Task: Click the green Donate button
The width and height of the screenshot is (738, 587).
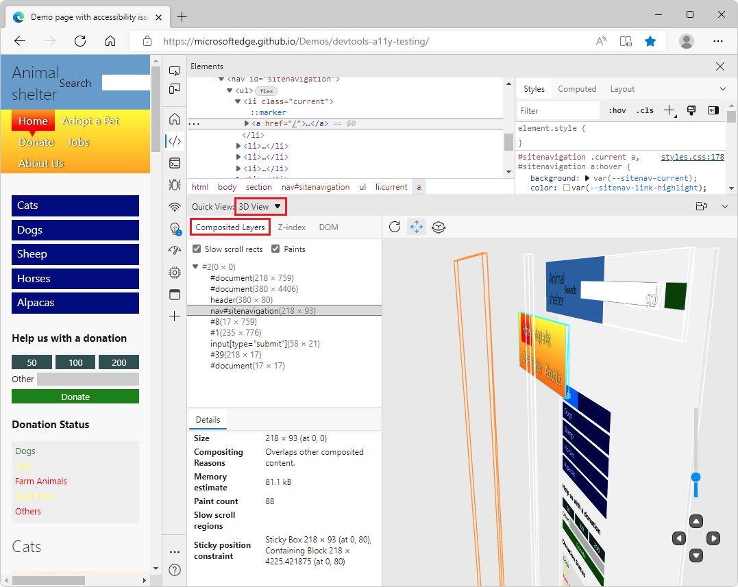Action: 75,396
